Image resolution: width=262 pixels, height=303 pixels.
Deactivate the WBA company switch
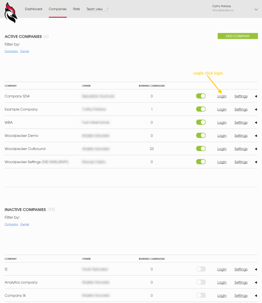(201, 122)
